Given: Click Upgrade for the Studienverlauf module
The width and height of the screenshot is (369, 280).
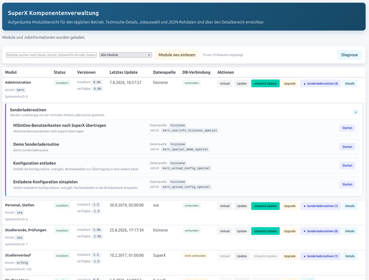Looking at the screenshot, I should [x=290, y=256].
